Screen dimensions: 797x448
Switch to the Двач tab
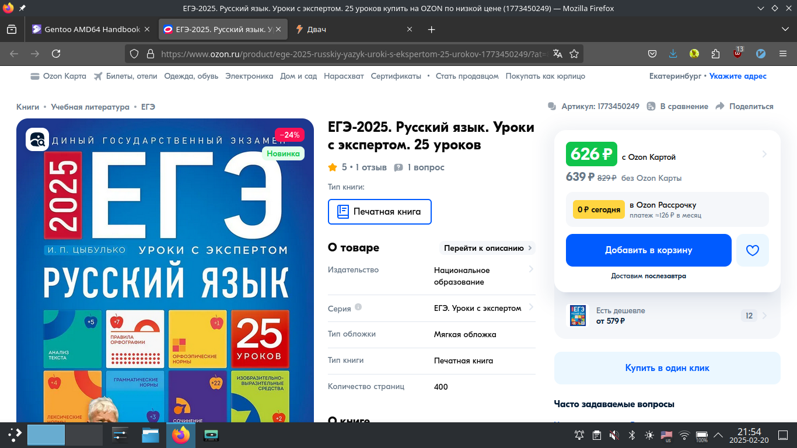(355, 29)
